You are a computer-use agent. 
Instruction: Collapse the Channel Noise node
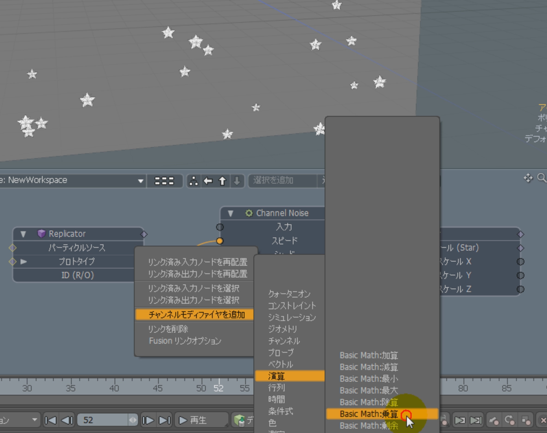pos(231,214)
